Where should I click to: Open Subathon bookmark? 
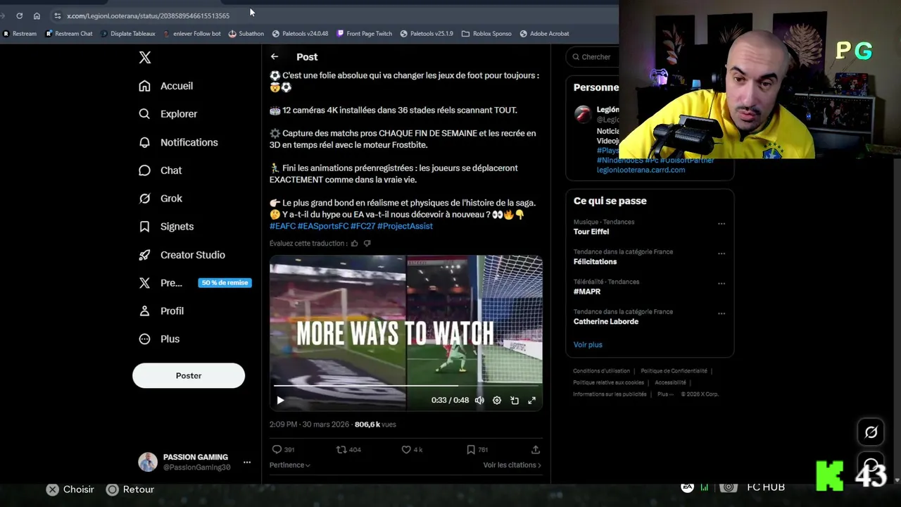click(246, 33)
